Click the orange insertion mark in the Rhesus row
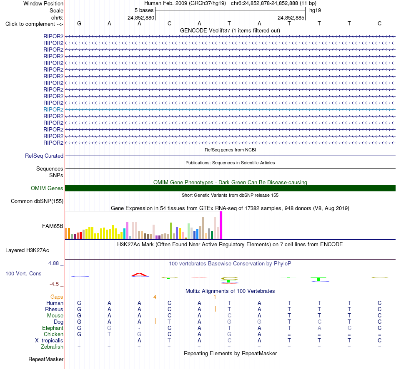 click(215, 309)
